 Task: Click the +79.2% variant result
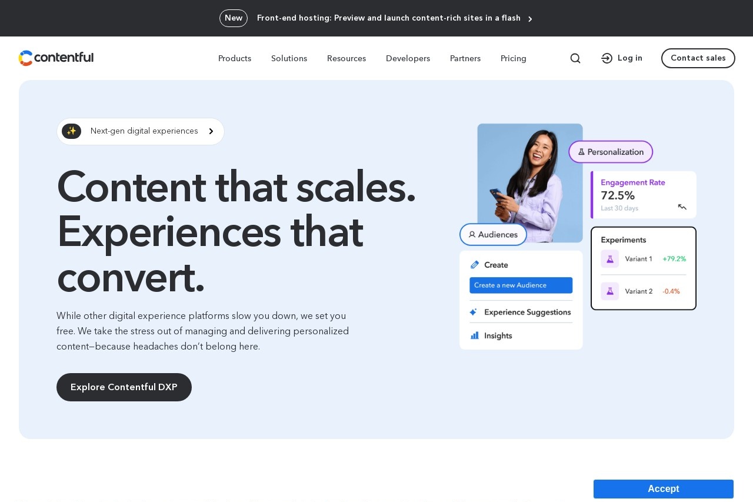click(674, 259)
